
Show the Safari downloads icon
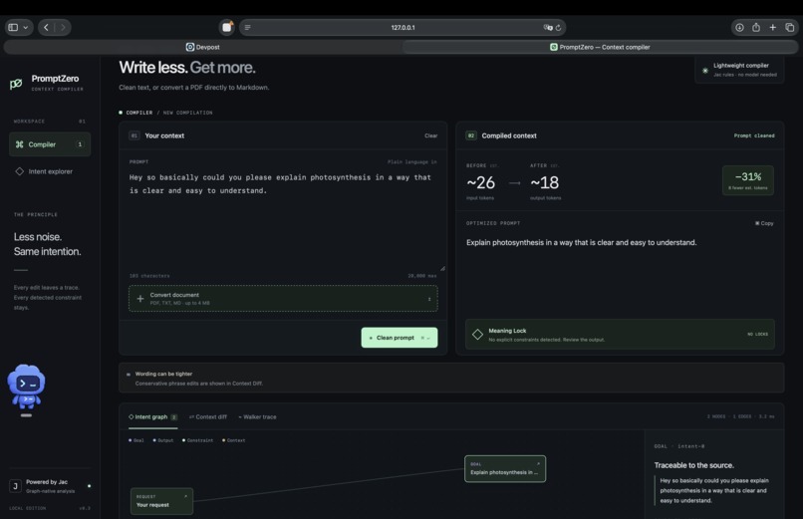tap(739, 28)
